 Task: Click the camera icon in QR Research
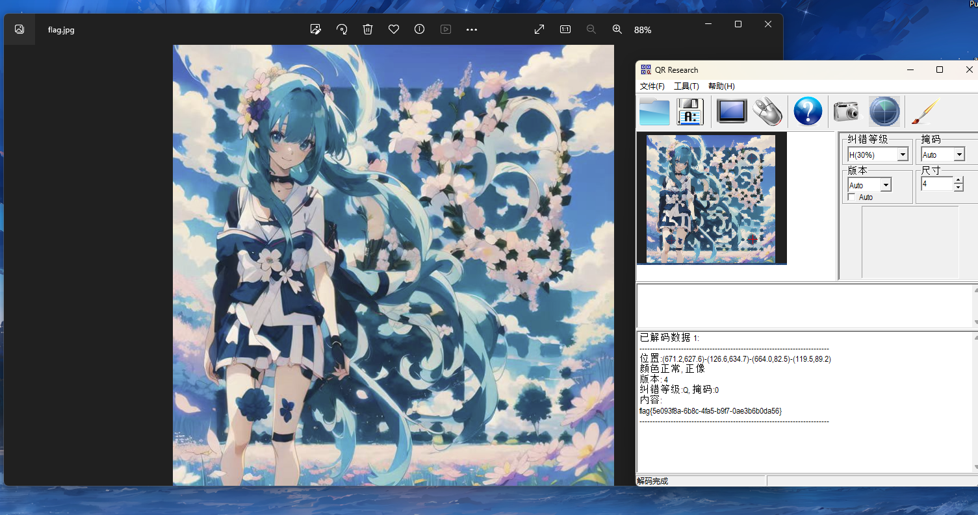[x=846, y=112]
